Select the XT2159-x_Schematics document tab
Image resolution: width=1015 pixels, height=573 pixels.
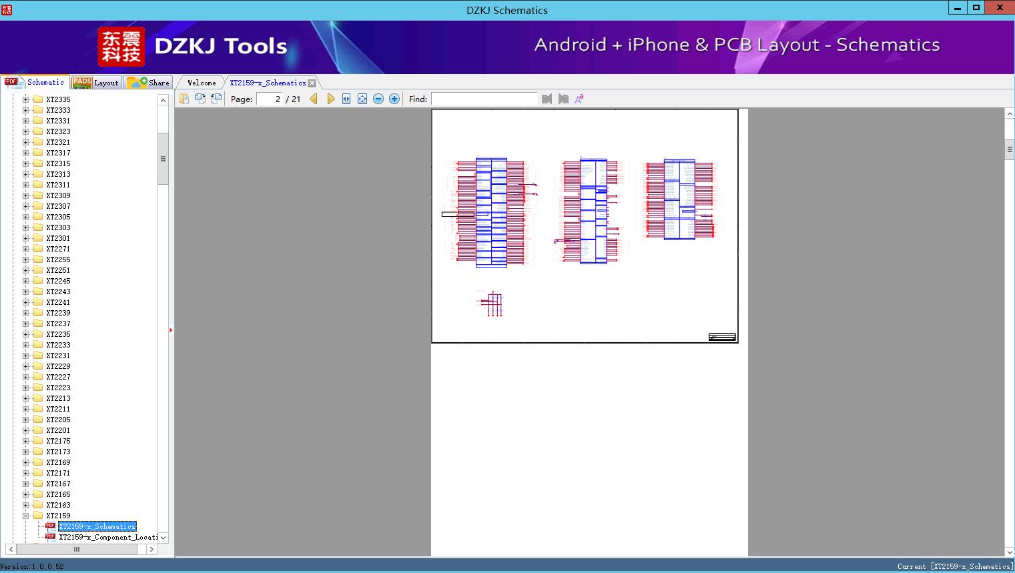coord(268,83)
